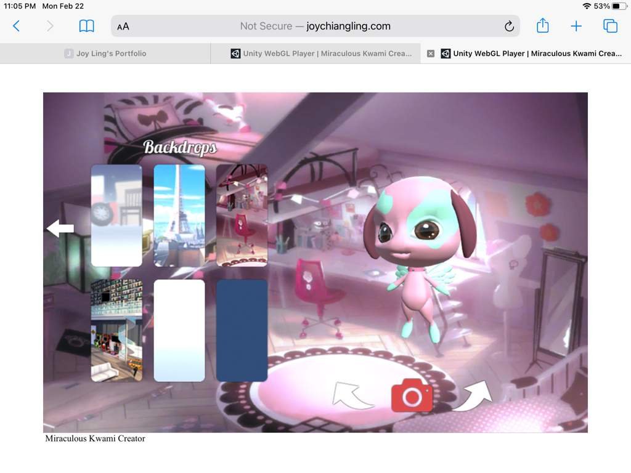This screenshot has height=473, width=631.
Task: Open a new tab with the plus icon
Action: coord(576,26)
